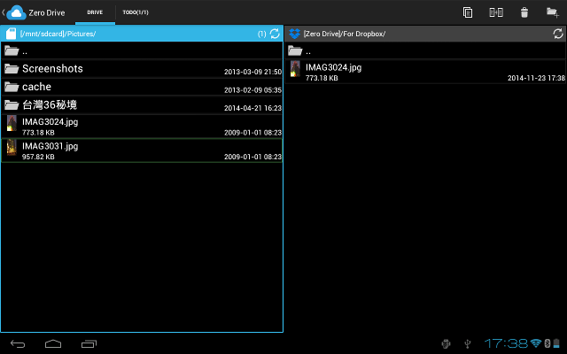Open the TODO(1/1) tab
The width and height of the screenshot is (567, 354).
click(x=136, y=12)
